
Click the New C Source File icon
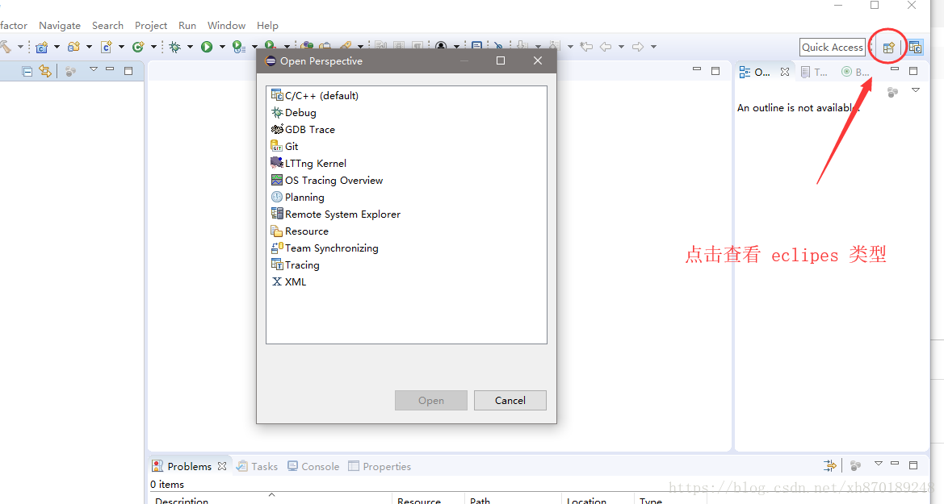tap(107, 47)
